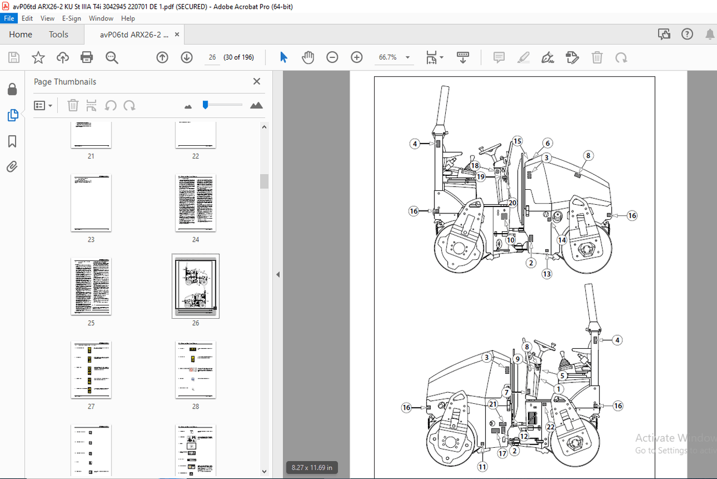Show the Page Thumbnails panel icon

click(13, 115)
